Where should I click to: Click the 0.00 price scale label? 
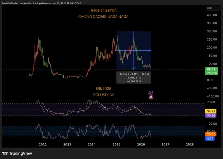click(210, 80)
